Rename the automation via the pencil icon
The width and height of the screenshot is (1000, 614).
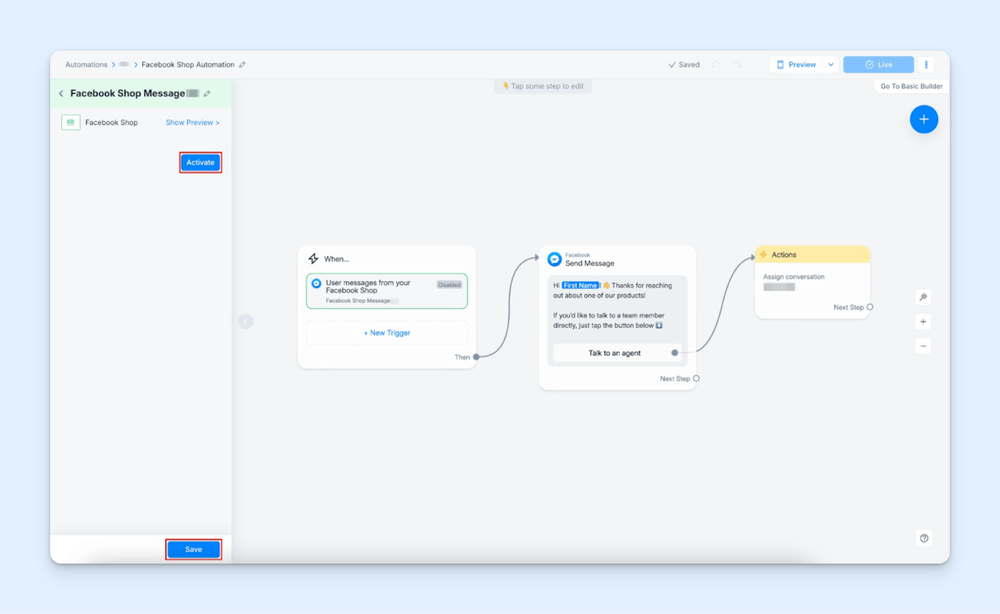[x=241, y=64]
